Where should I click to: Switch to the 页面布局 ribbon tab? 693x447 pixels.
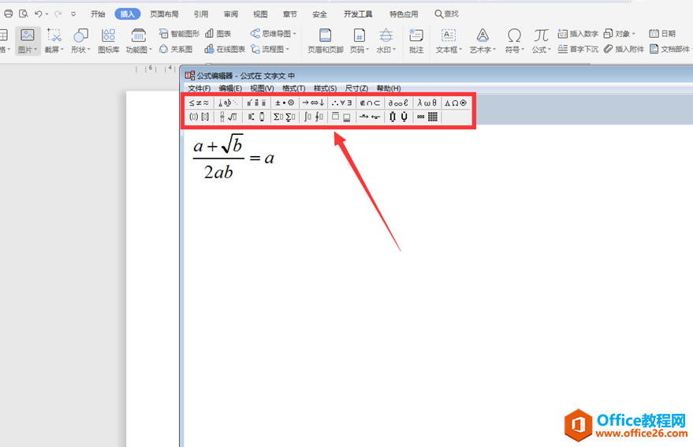[164, 14]
